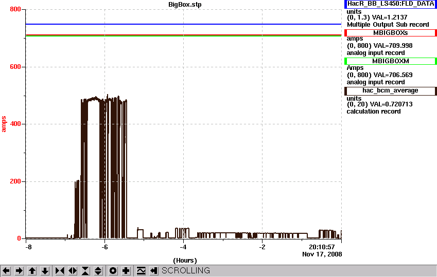Zoom in Y axis with vertical hourglass icon
437x277 pixels.
click(x=85, y=271)
